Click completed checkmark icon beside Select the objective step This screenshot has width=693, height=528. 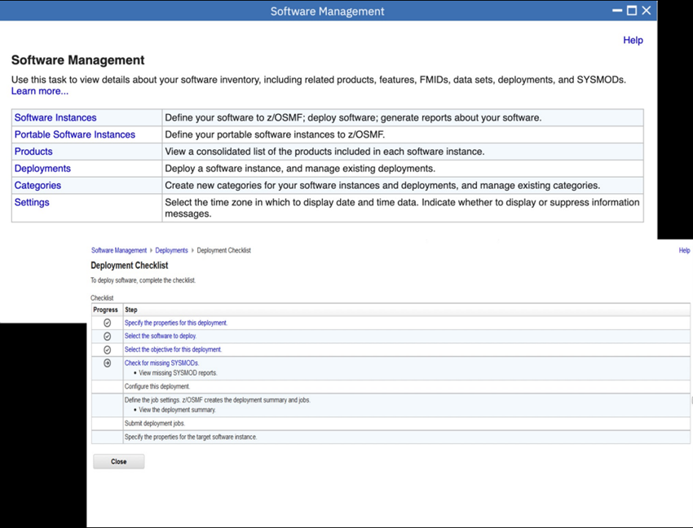(107, 350)
